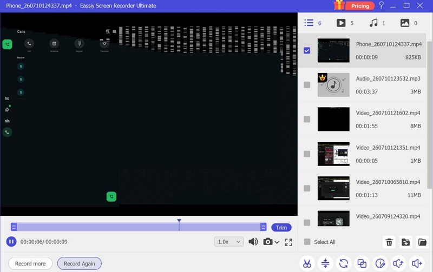Open the Pricing page button
Viewport: 433px width, 272px height.
(360, 6)
